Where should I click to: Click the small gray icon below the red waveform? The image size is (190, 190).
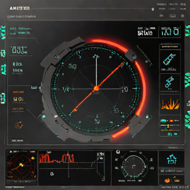pos(52,174)
